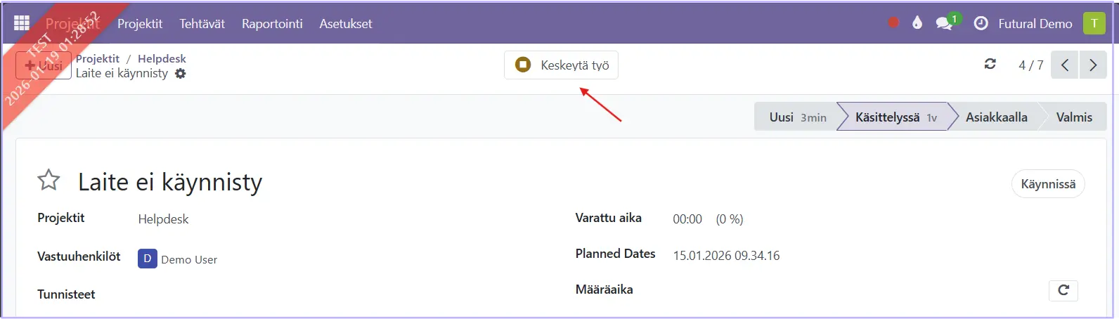
Task: Open the clock activities icon
Action: (981, 23)
